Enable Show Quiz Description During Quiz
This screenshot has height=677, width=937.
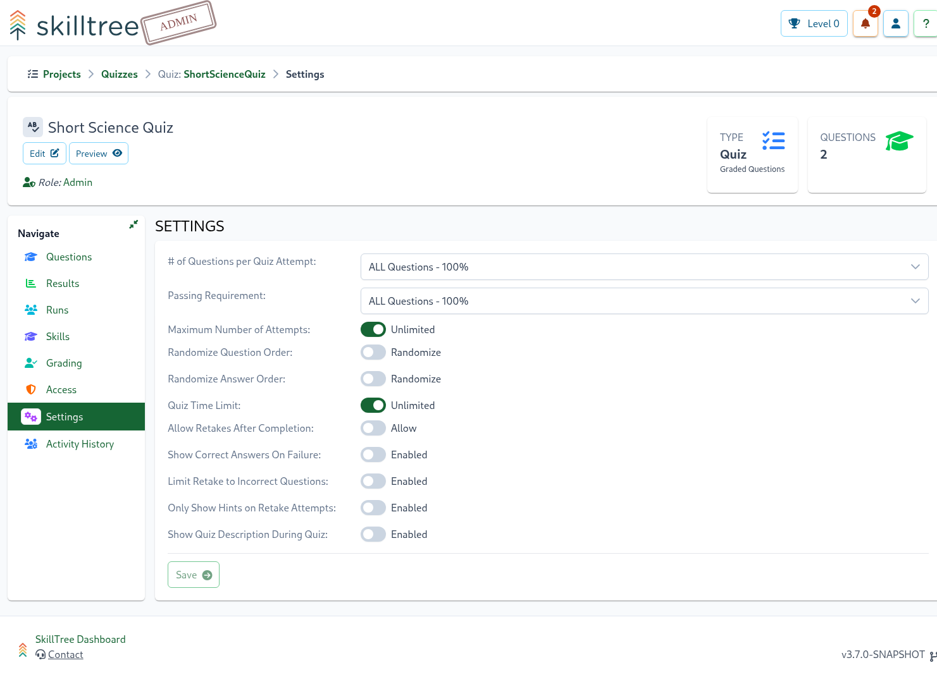pyautogui.click(x=373, y=534)
